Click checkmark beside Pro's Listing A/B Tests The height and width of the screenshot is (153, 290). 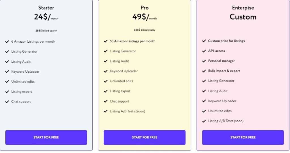click(x=106, y=111)
